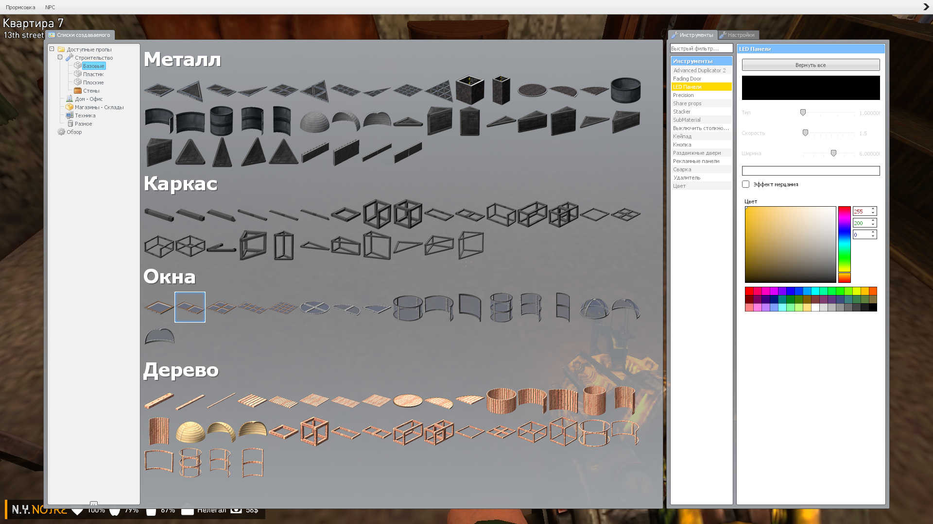Select the glass dome window prop
The image size is (933, 524).
pos(594,309)
